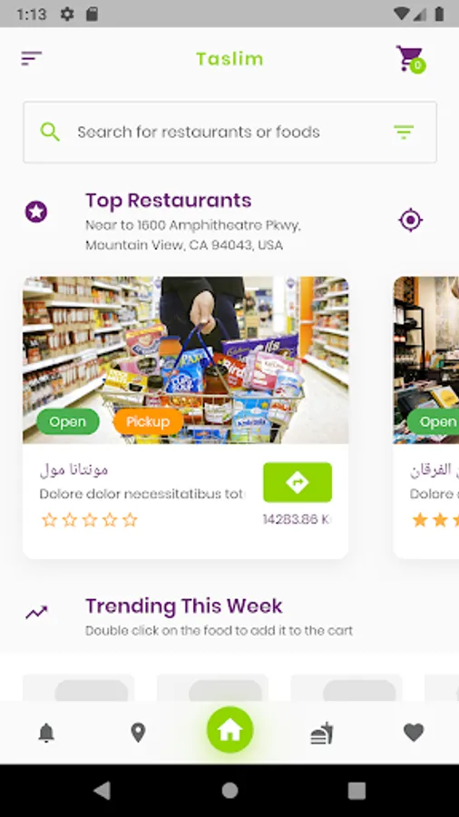Image resolution: width=459 pixels, height=817 pixels.
Task: Get directions with green arrow button
Action: (x=298, y=483)
